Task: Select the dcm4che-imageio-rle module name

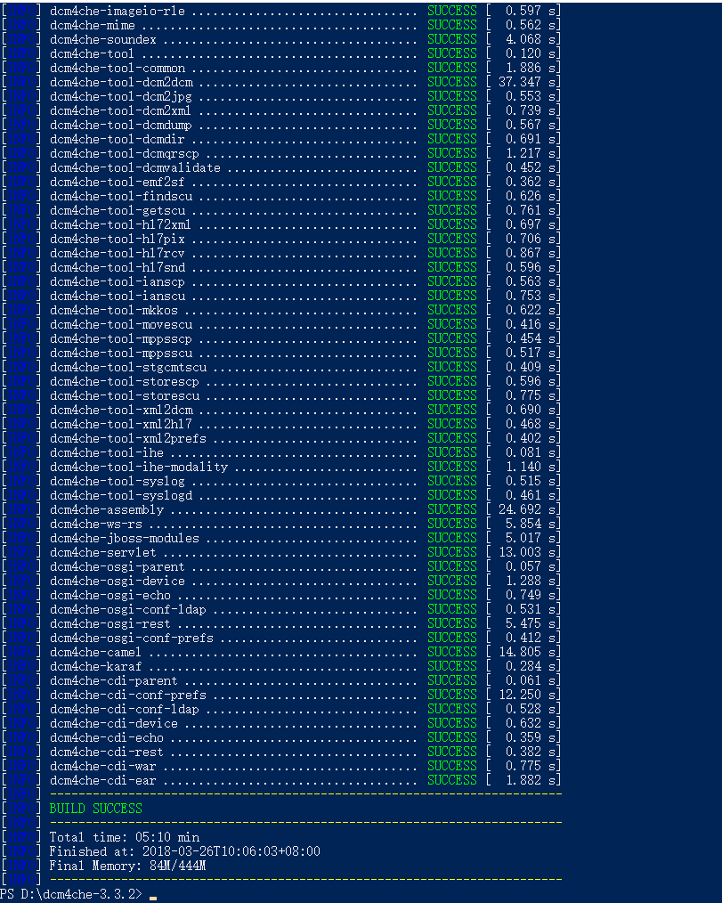Action: point(118,11)
